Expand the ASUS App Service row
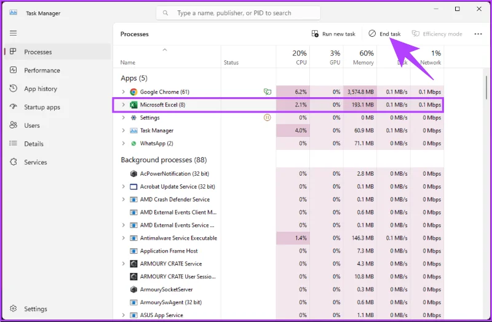The image size is (492, 322). point(124,315)
